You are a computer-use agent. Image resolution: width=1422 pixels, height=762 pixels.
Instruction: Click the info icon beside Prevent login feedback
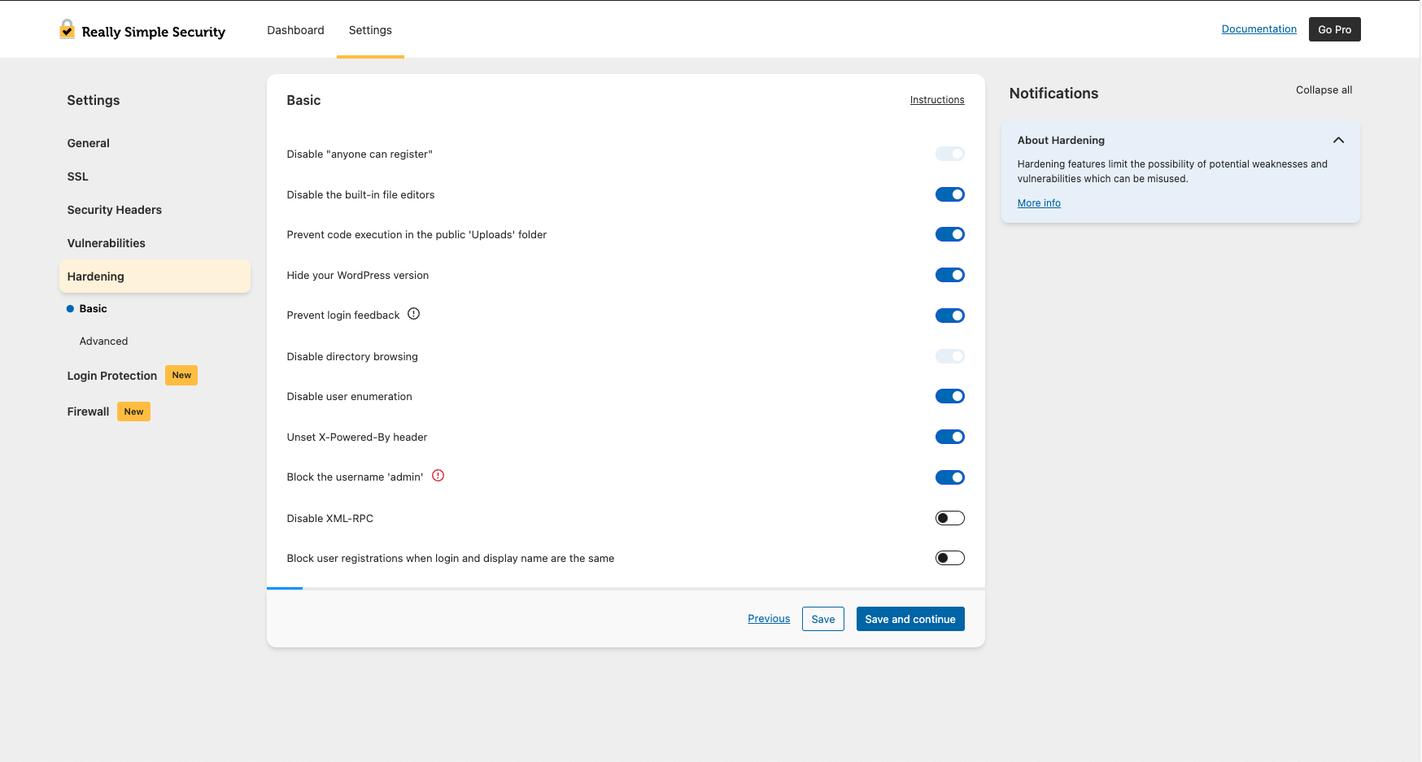coord(413,314)
